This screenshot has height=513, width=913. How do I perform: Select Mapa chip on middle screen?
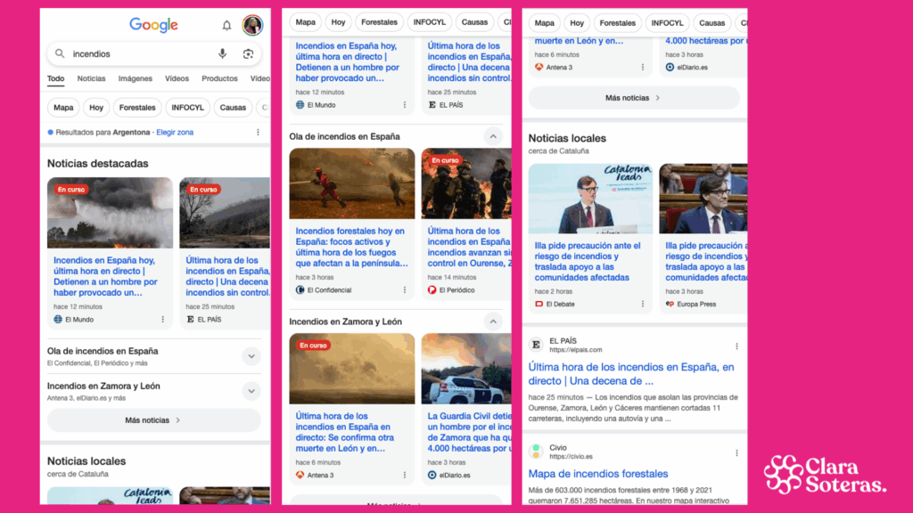(x=305, y=22)
